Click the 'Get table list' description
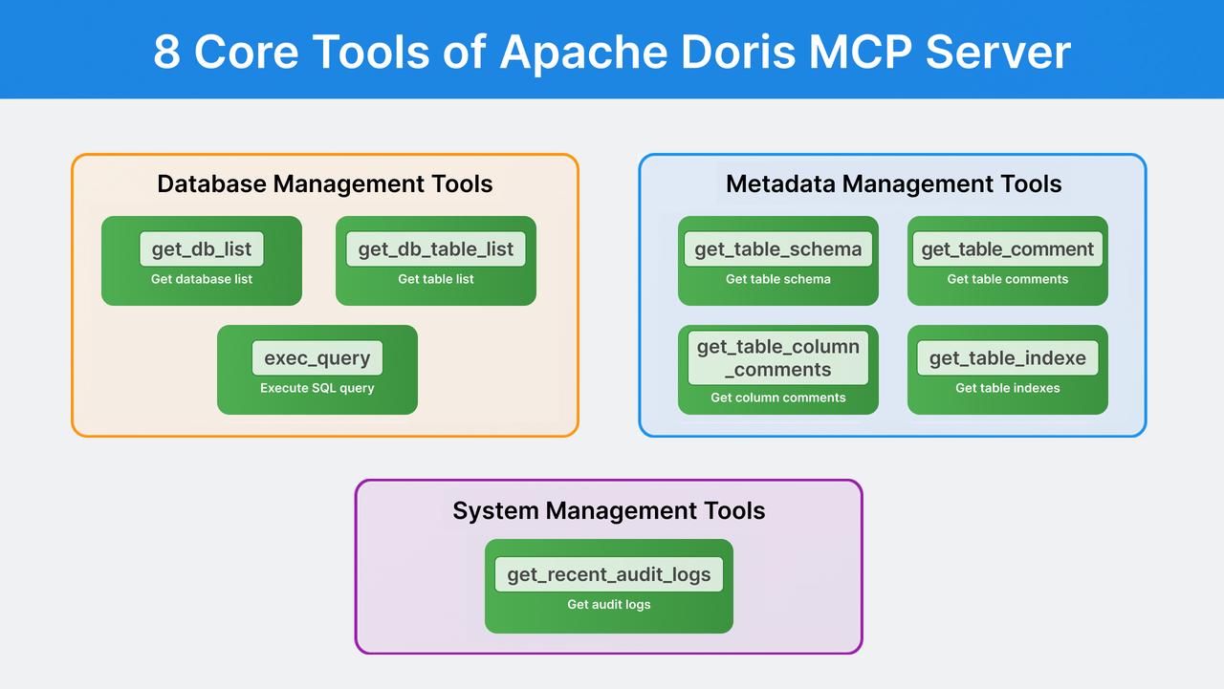 436,279
